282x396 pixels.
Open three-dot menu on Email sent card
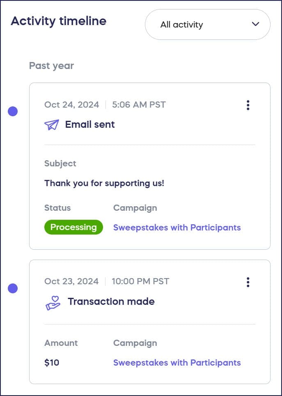click(x=248, y=105)
